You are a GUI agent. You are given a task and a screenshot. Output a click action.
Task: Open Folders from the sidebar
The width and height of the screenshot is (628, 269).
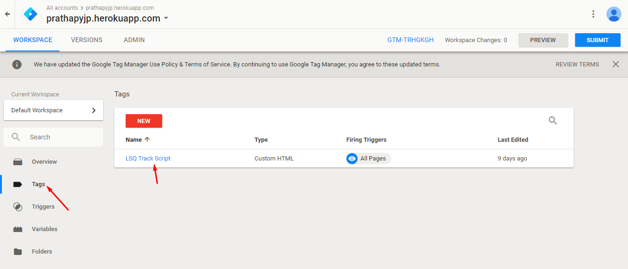(42, 252)
